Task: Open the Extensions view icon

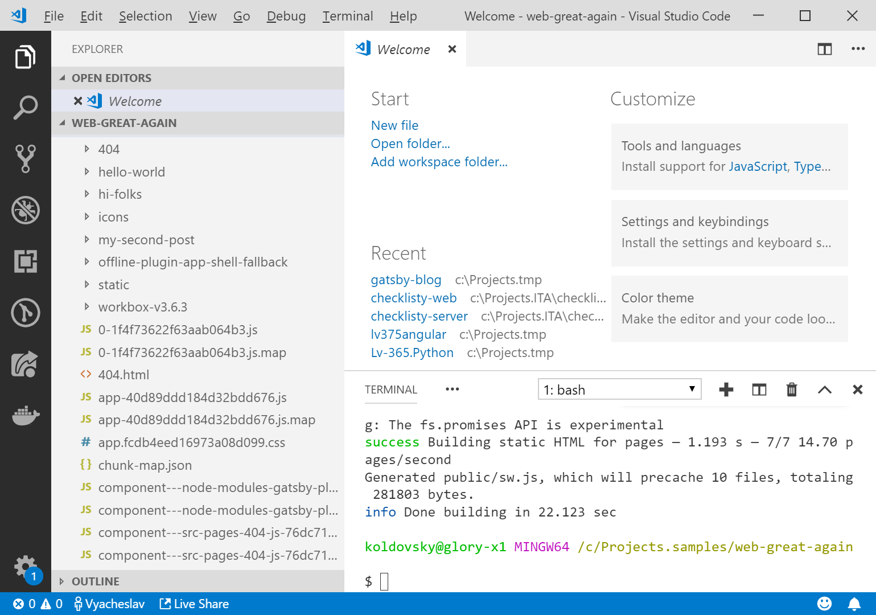Action: tap(25, 261)
